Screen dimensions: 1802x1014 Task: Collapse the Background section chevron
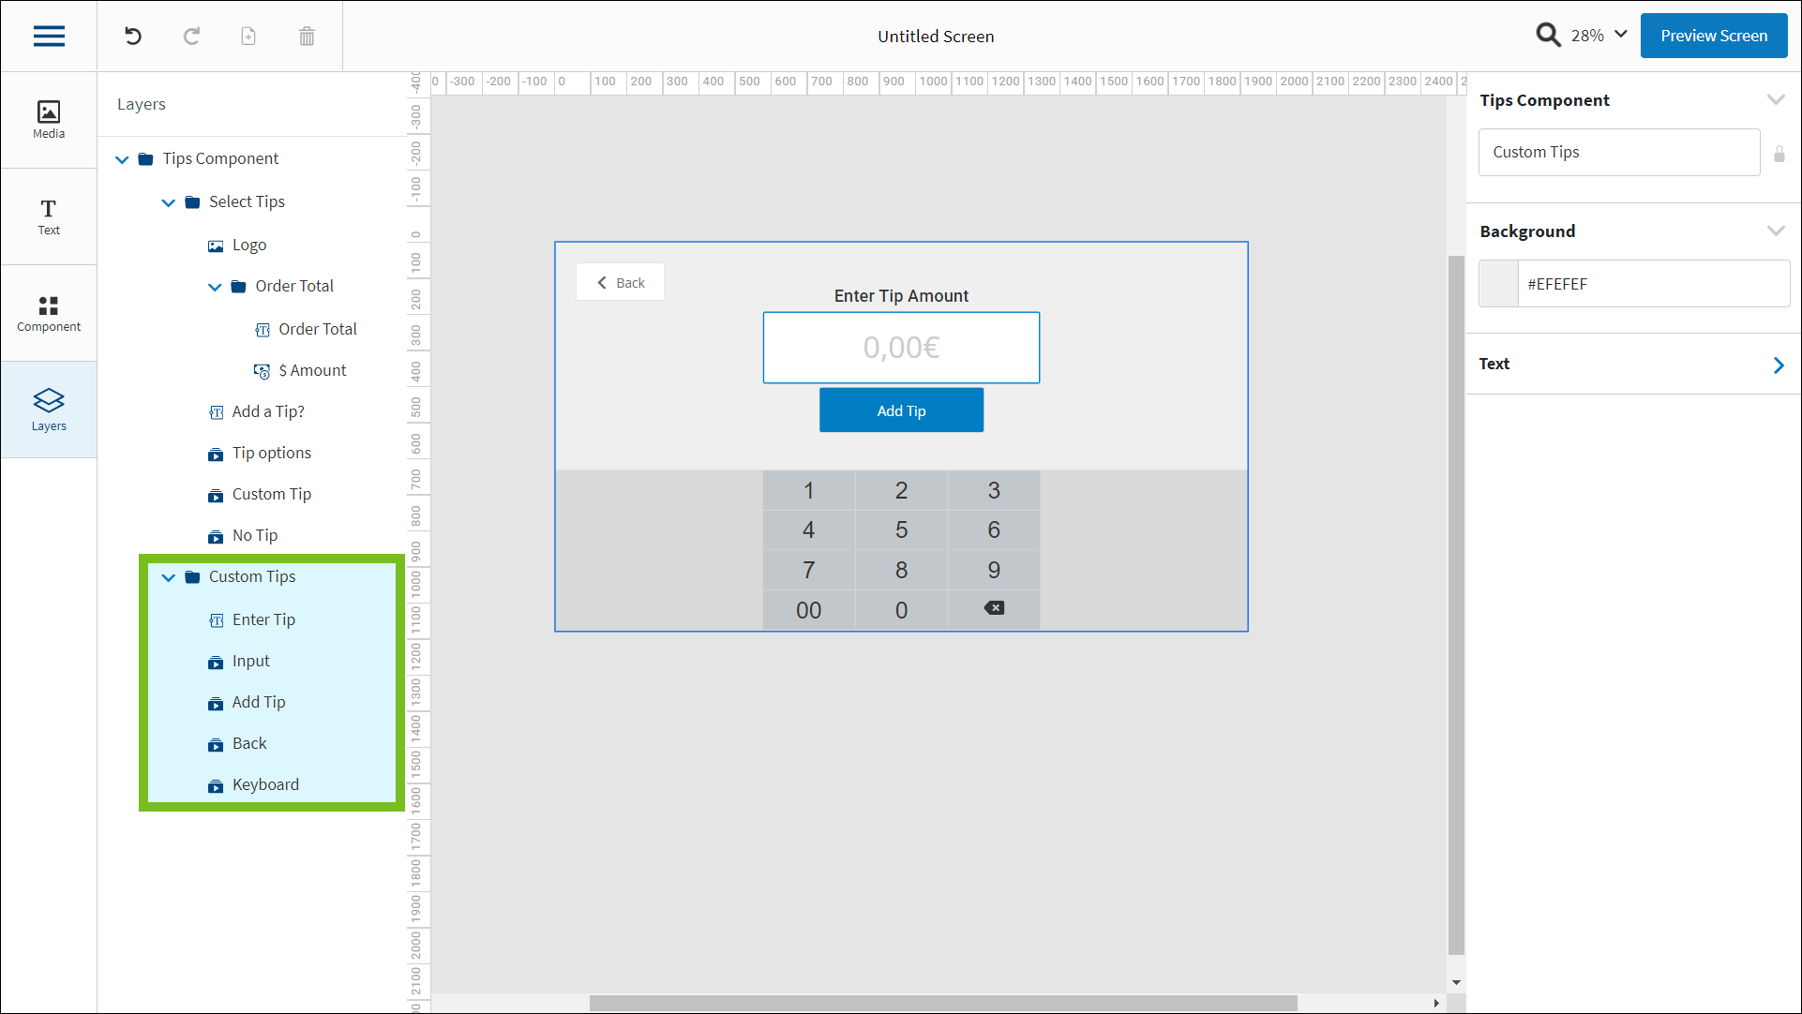point(1775,231)
